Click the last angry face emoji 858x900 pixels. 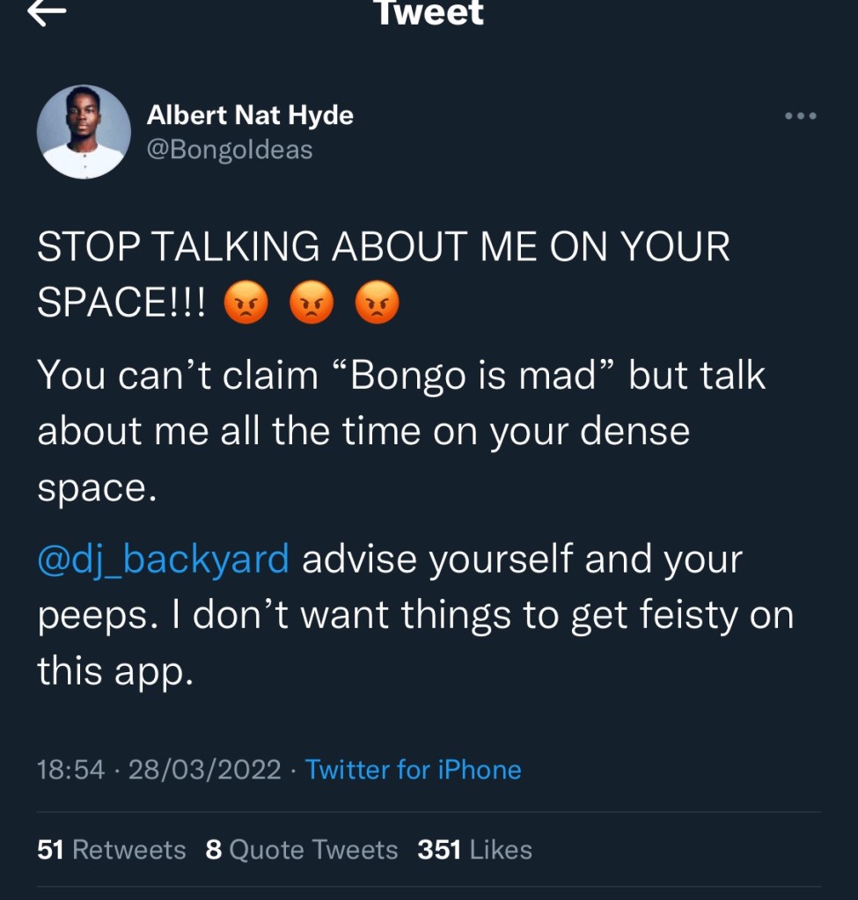coord(377,304)
